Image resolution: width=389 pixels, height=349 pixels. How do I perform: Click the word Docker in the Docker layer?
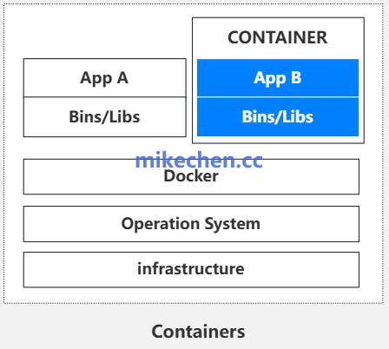pos(191,176)
